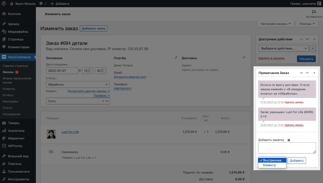Open Клиенты submenu item
This screenshot has width=323, height=183.
(x=9, y=89)
